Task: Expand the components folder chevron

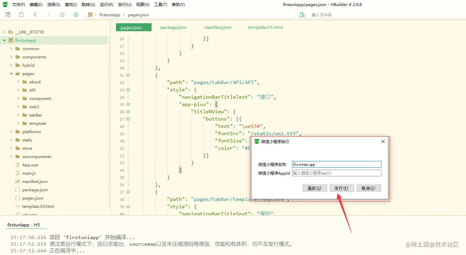Action: point(11,57)
